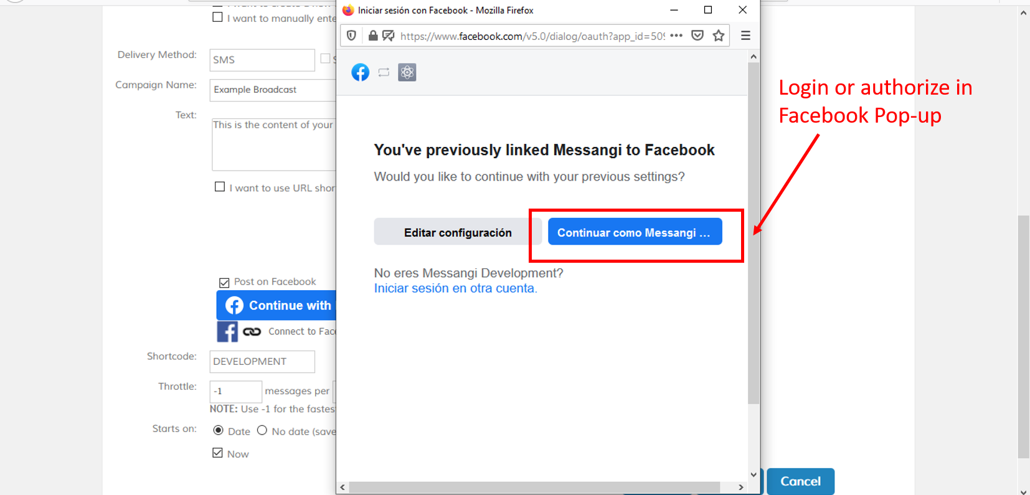
Task: Click Continuar como Messangi button
Action: 635,232
